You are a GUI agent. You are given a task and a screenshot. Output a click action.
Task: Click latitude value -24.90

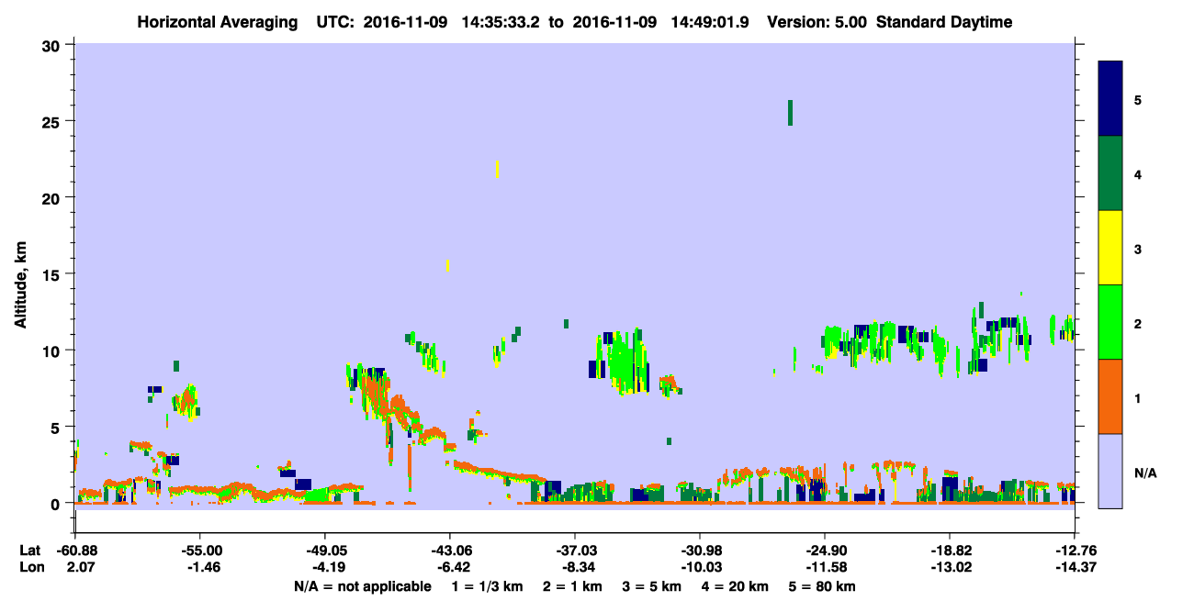825,551
